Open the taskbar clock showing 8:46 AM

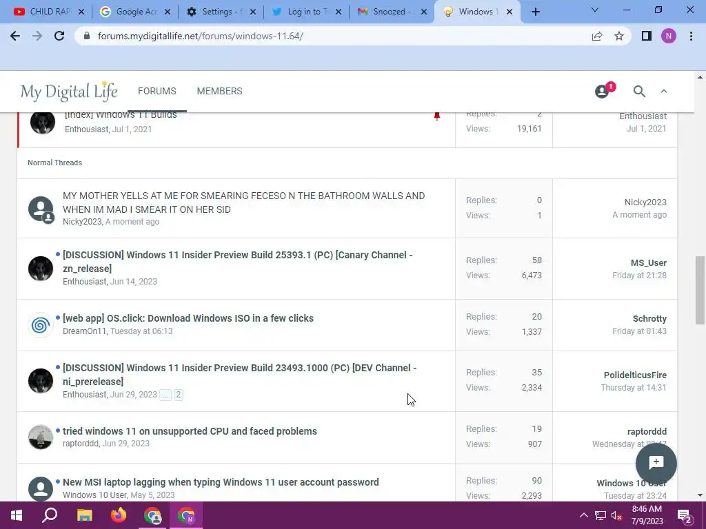(x=647, y=515)
